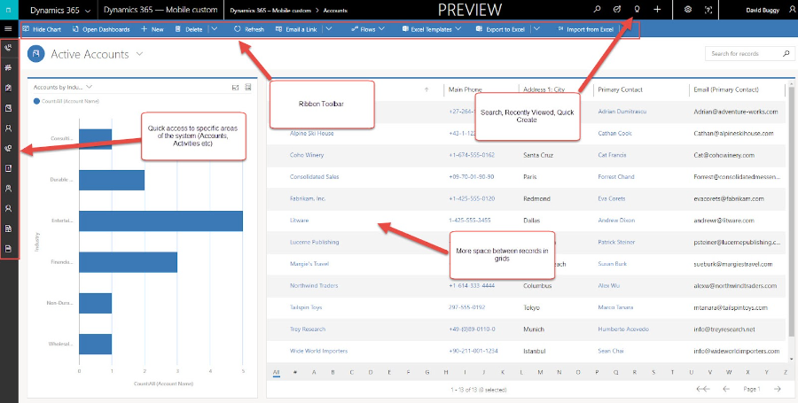The width and height of the screenshot is (798, 403).
Task: Click email sueburk@margiestravel.com
Action: (x=733, y=264)
